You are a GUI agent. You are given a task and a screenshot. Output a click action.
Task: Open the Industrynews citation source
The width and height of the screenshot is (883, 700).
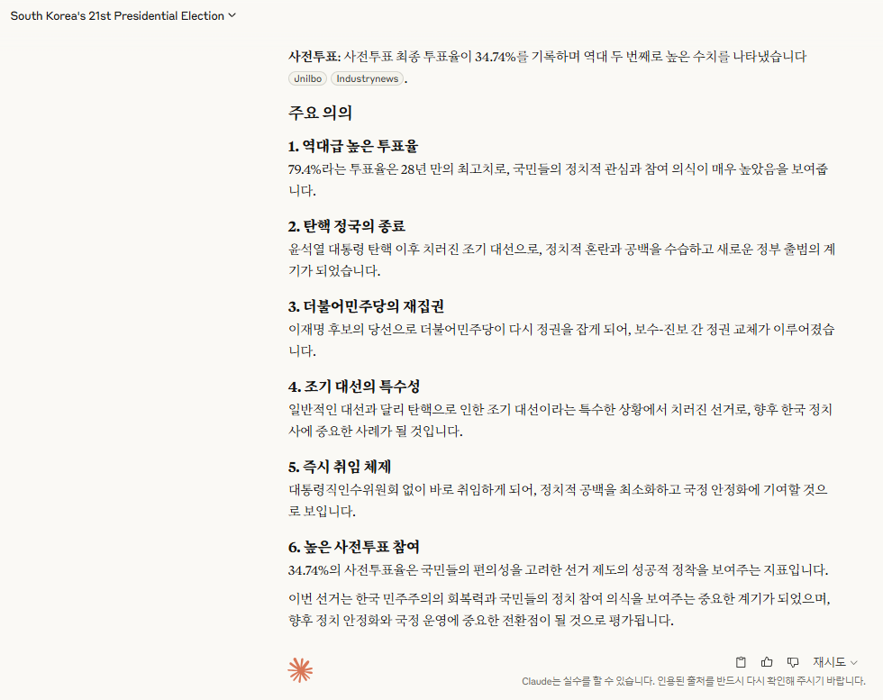[367, 78]
